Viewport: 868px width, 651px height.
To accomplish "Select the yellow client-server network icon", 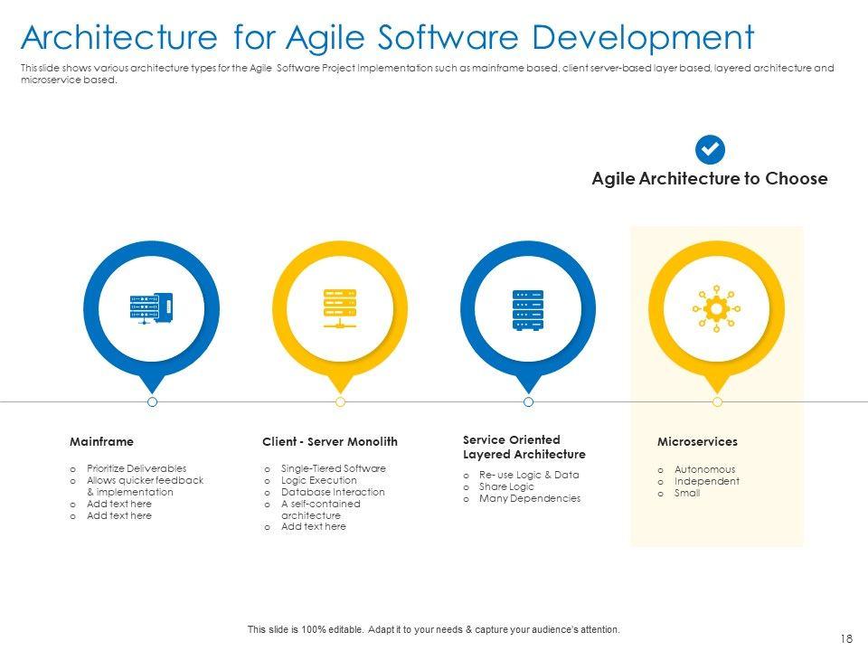I will (340, 308).
